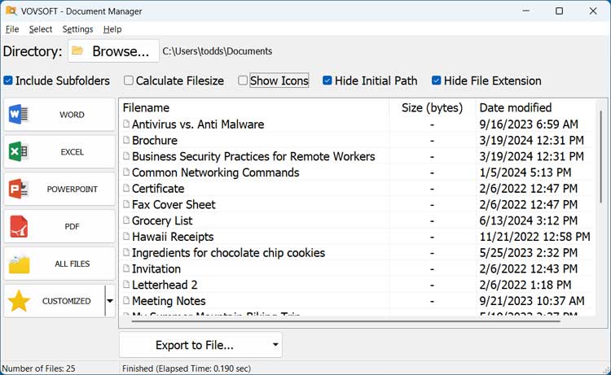Click the red PDF icon
The image size is (611, 375).
click(x=19, y=226)
